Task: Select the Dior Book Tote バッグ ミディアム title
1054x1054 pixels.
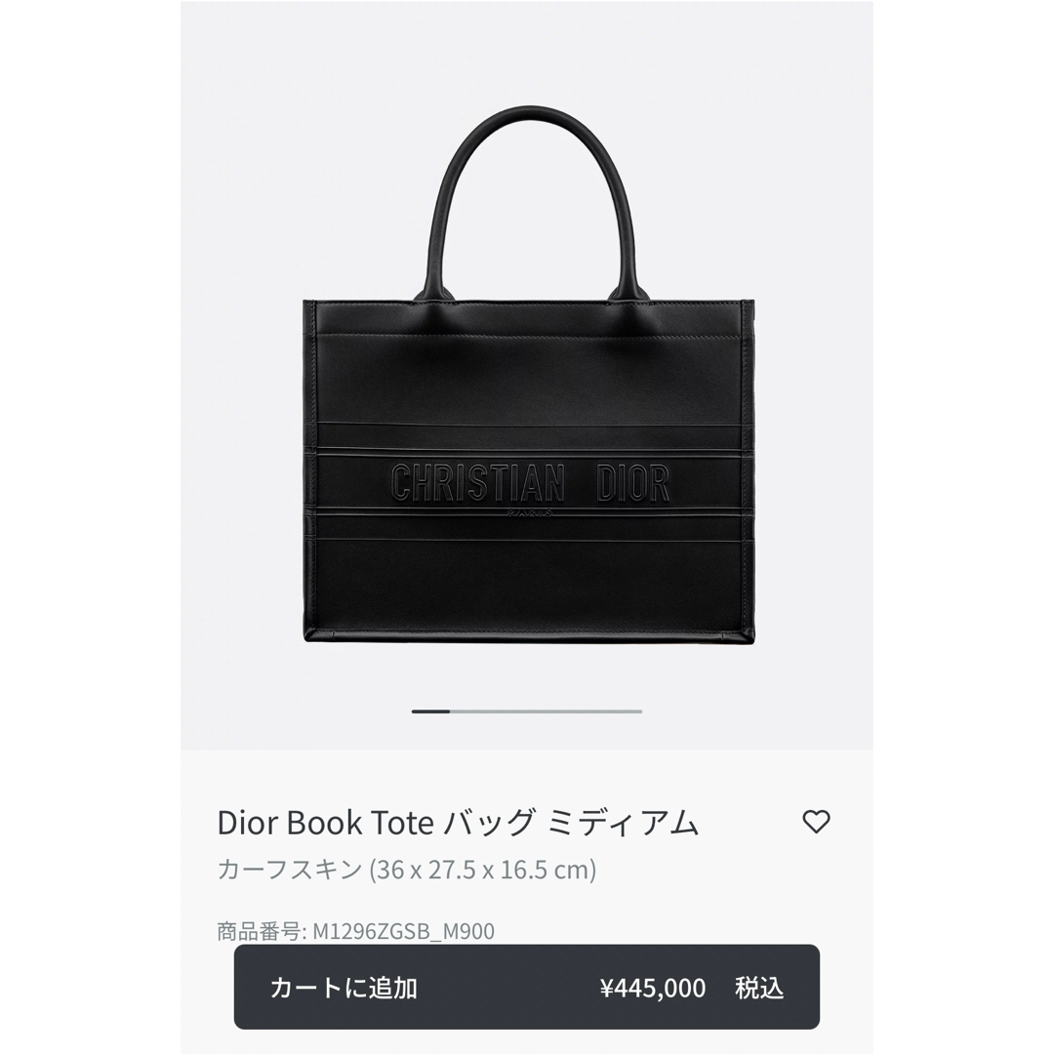Action: coord(458,823)
